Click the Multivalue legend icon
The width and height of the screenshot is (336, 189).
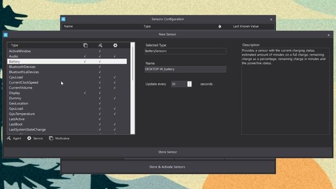tap(51, 138)
